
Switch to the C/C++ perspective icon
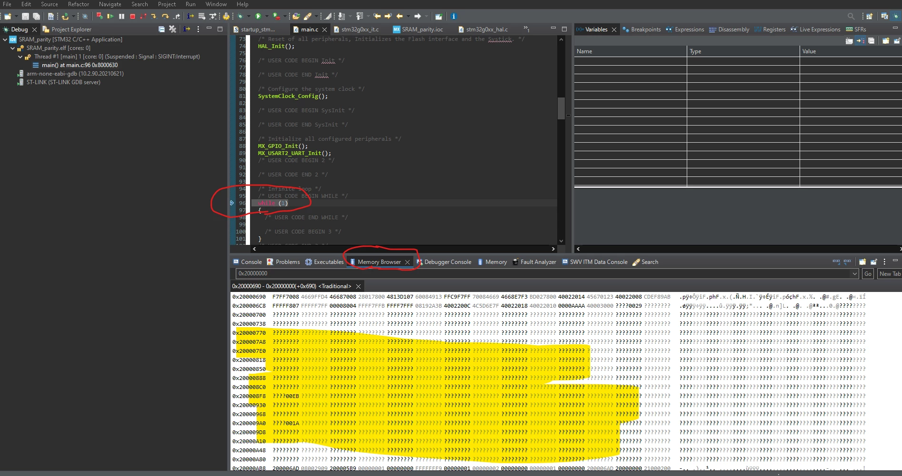coord(884,16)
